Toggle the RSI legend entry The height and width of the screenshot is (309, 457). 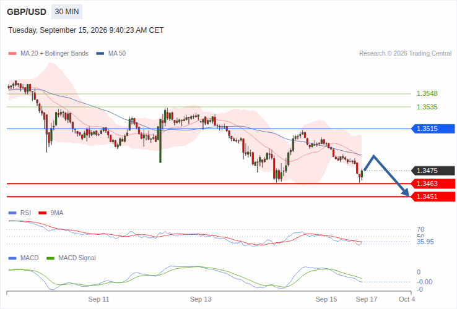(x=20, y=213)
